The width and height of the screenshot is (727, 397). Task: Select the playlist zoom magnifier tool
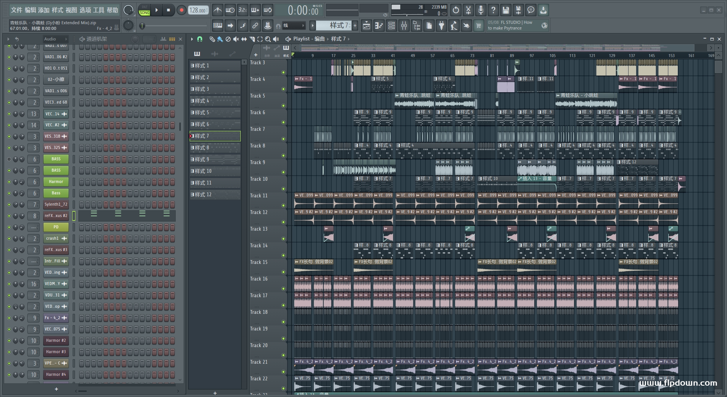click(268, 39)
